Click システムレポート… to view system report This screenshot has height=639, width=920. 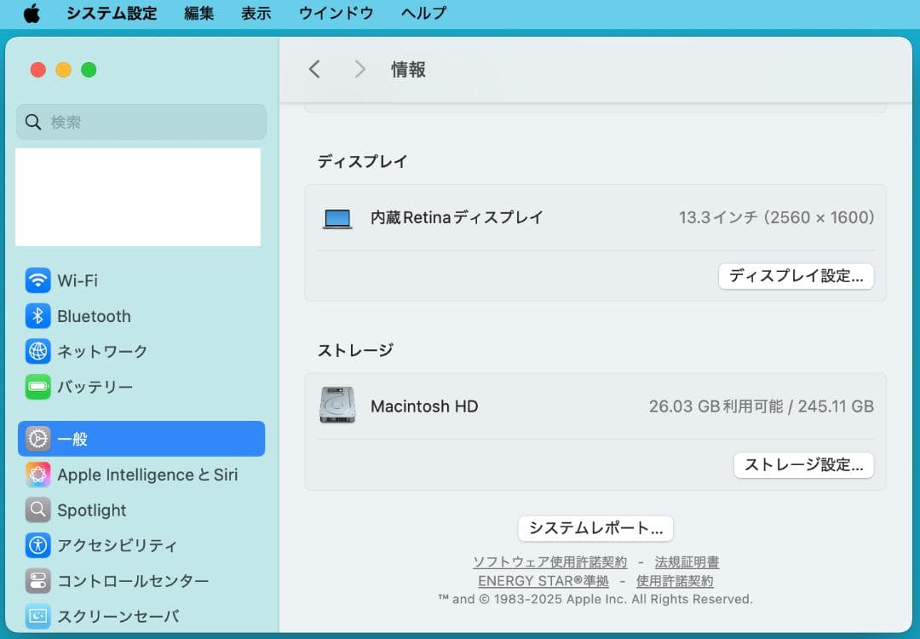[x=595, y=528]
